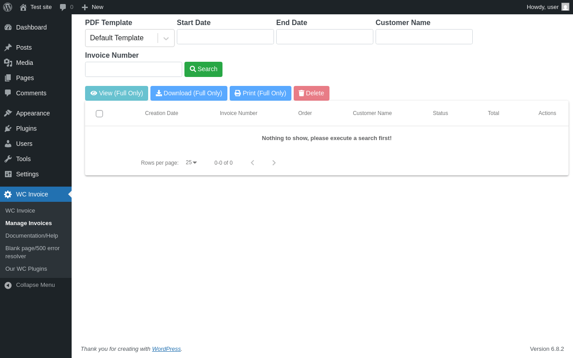Click the Version 6.8.2 footer text
The image size is (573, 358).
point(547,349)
